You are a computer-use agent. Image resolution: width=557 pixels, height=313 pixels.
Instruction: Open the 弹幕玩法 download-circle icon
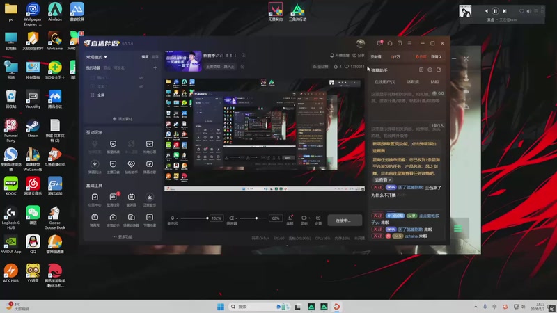(95, 164)
